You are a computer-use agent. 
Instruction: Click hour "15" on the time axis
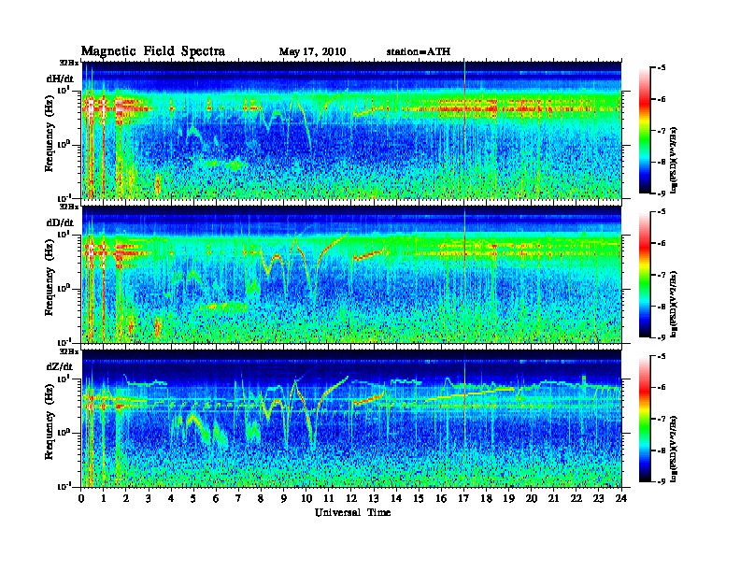pyautogui.click(x=419, y=499)
